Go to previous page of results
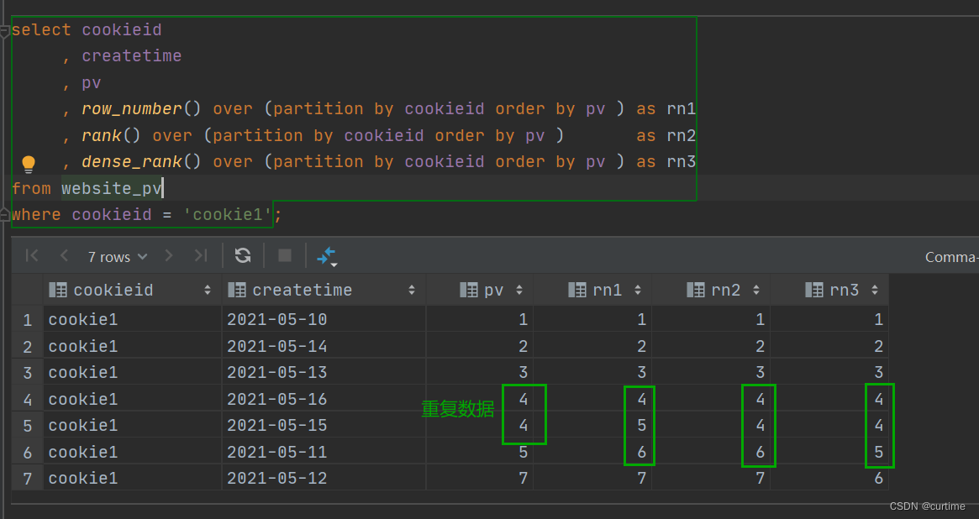This screenshot has width=979, height=519. [x=64, y=256]
